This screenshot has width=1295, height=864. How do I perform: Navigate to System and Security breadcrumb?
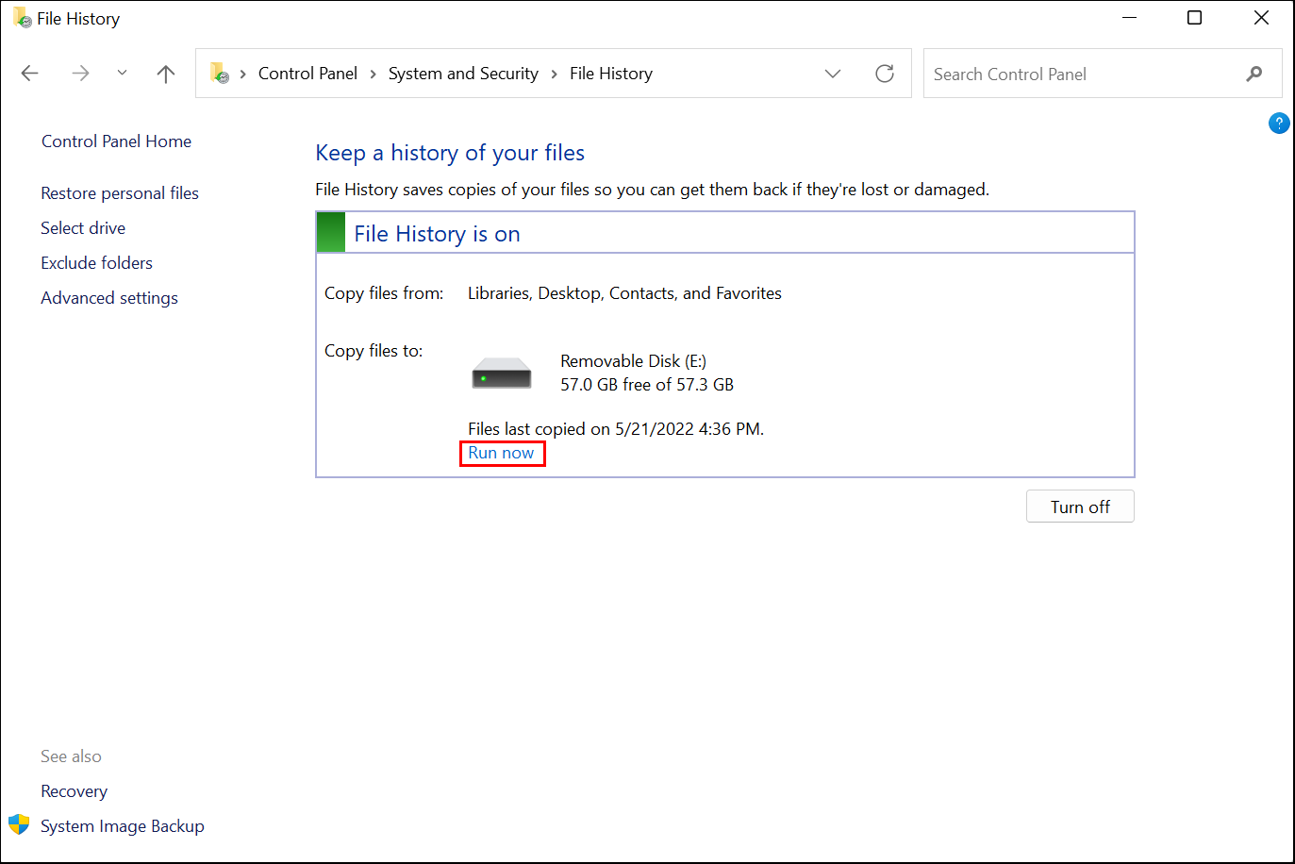click(x=463, y=73)
